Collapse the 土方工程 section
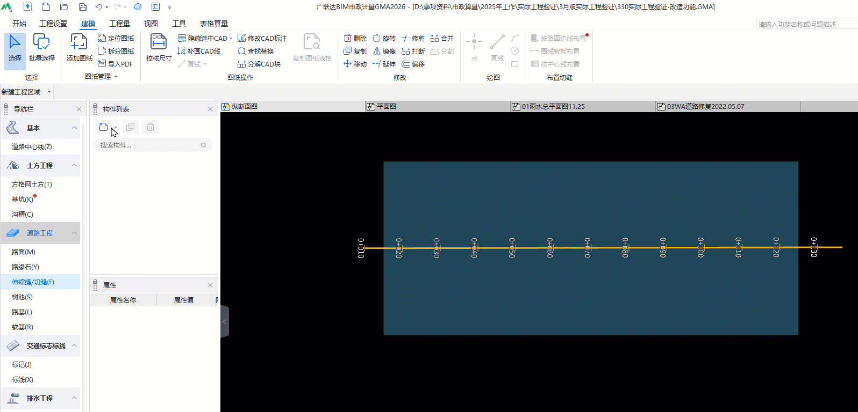The height and width of the screenshot is (412, 858). [x=74, y=165]
